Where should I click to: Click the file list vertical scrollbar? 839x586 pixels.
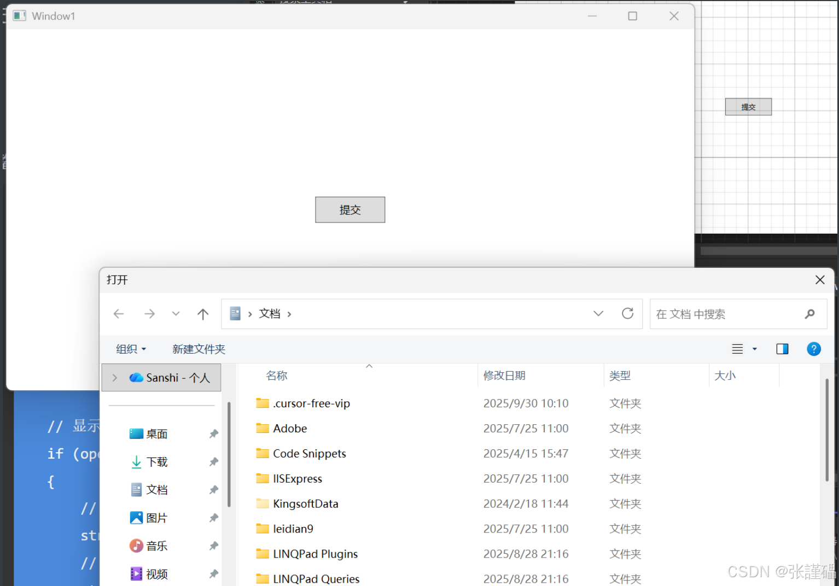827,430
